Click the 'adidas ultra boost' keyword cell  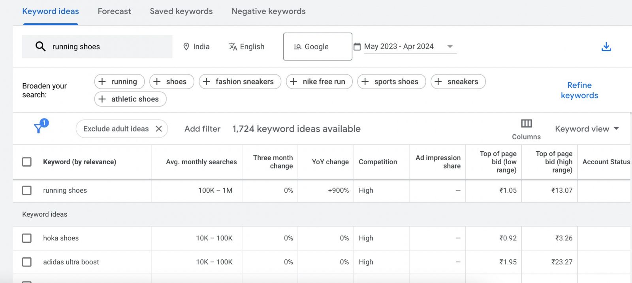tap(71, 262)
